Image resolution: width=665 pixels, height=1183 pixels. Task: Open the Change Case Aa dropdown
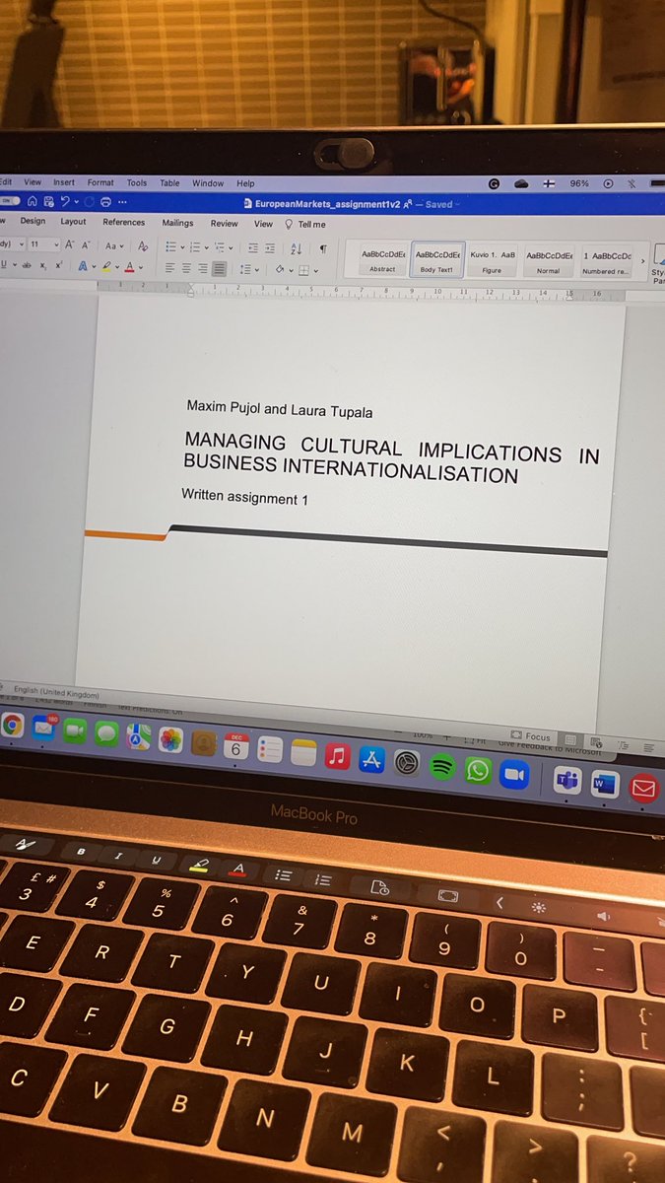[114, 245]
